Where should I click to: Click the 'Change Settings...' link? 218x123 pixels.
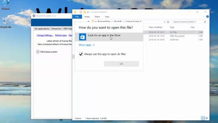(x=45, y=35)
